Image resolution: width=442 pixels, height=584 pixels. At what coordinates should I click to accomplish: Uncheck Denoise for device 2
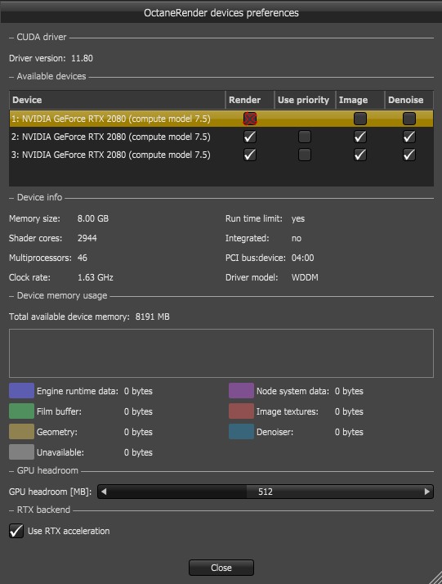point(409,137)
